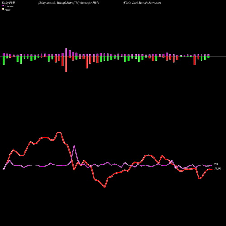
Task: Click the '(3day smooth) MunafaSutra(TM) charts for FIVN' heading
Action: coord(69,3)
